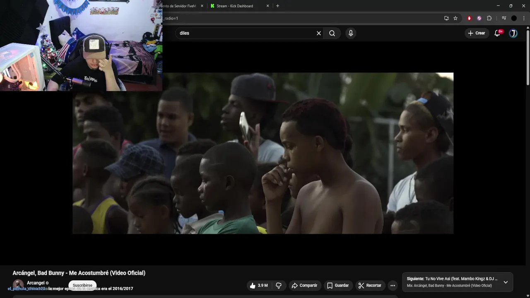
Task: Switch to the Stream - Kick Dashboard tab
Action: [x=235, y=6]
